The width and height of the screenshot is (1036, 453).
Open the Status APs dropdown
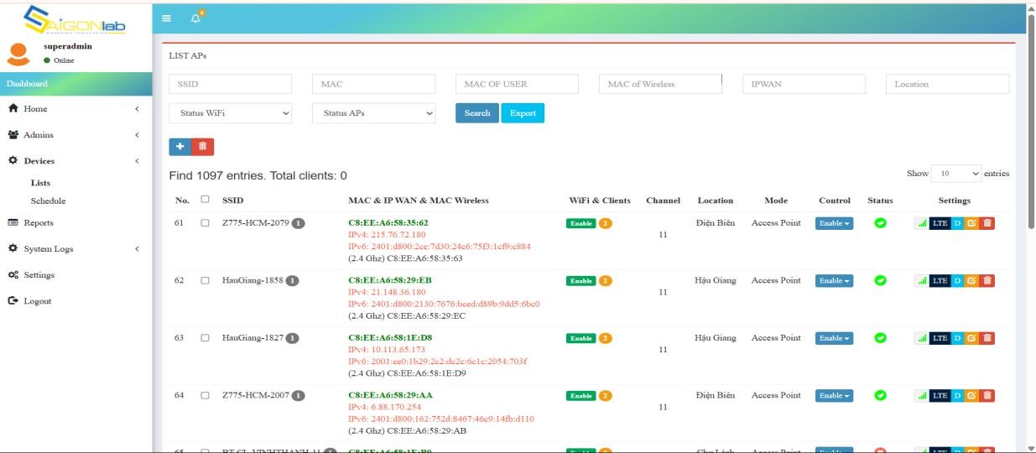374,112
